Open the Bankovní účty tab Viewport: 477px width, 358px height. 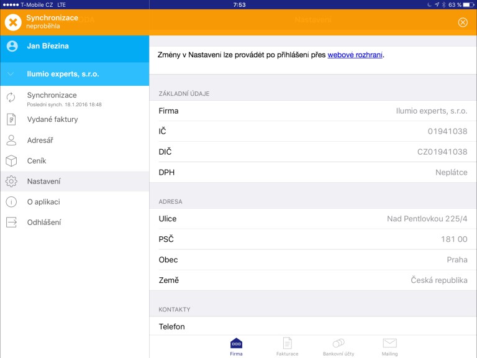338,347
